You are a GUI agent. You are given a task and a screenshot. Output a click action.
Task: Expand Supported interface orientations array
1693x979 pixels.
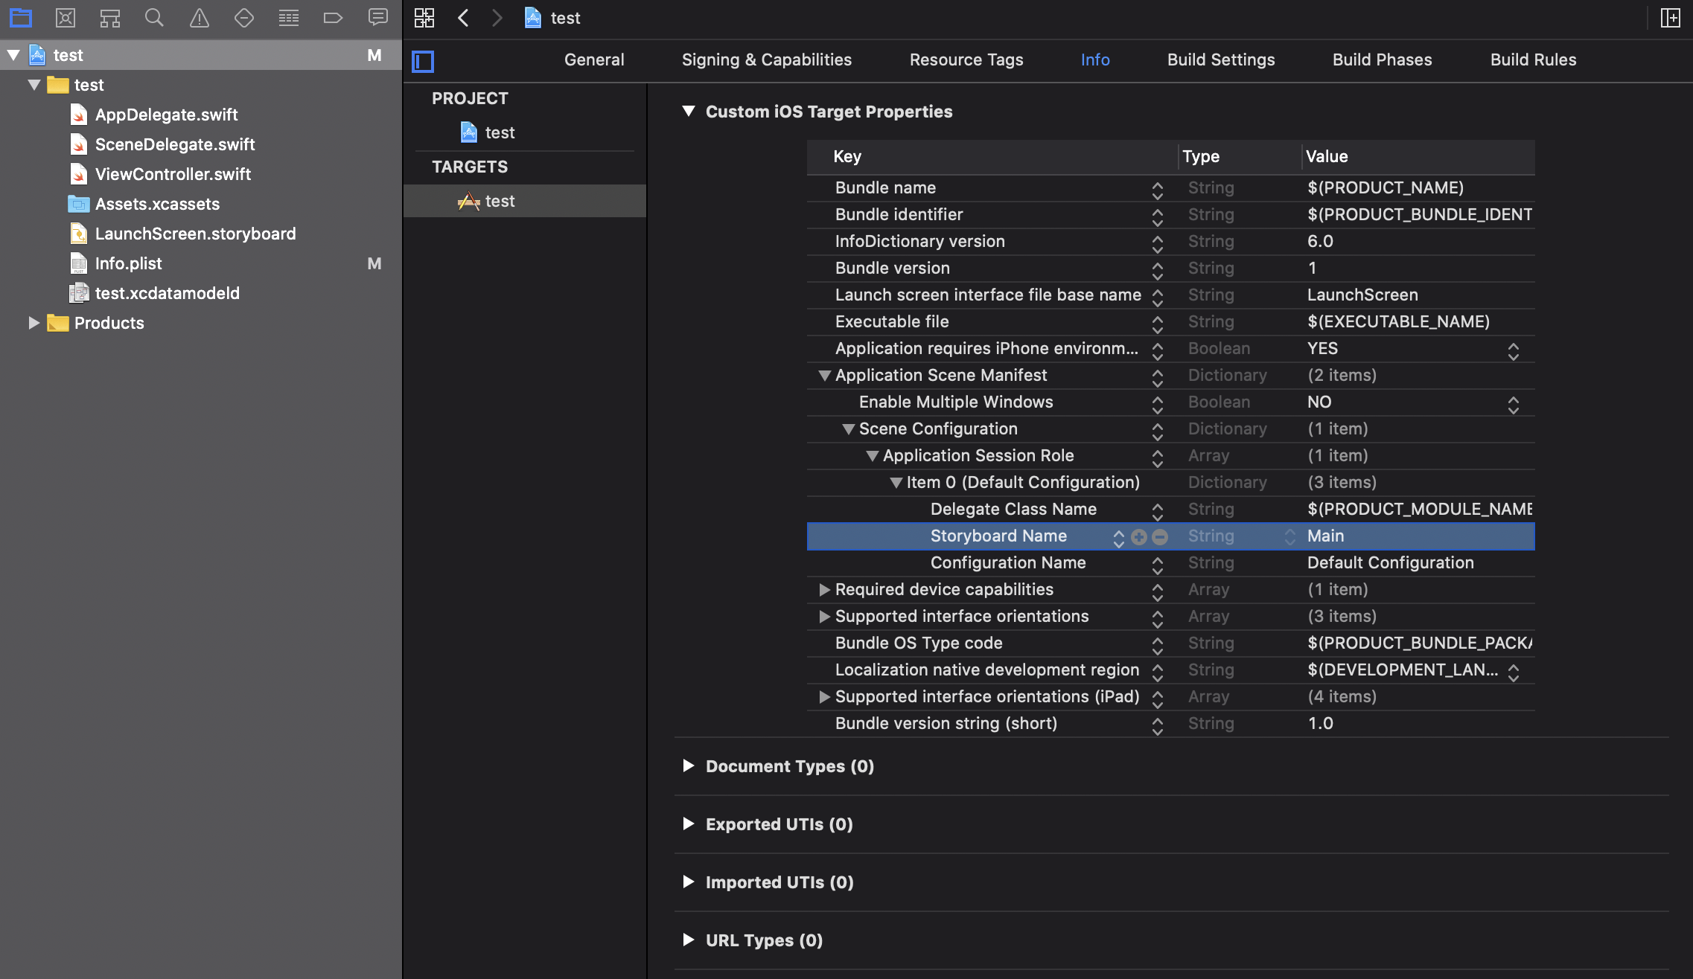click(x=822, y=615)
